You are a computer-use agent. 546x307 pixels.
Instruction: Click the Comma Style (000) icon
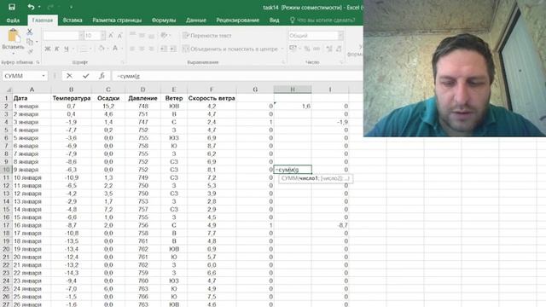(x=317, y=49)
